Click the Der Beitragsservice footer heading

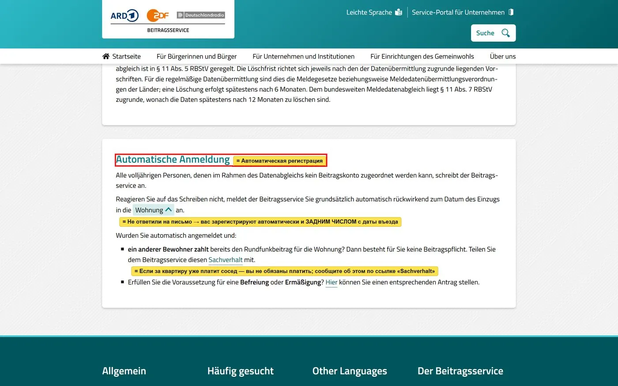click(460, 371)
